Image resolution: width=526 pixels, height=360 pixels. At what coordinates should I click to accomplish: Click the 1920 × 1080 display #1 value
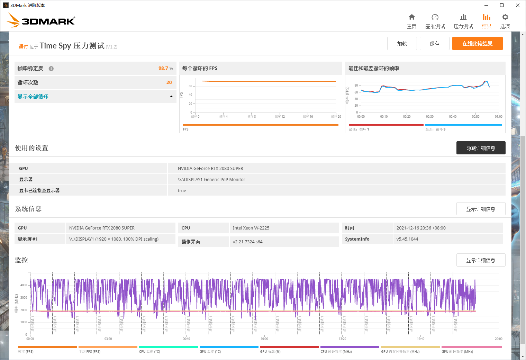pos(114,239)
